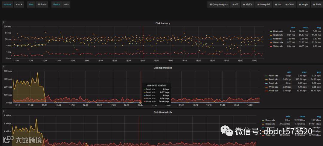Toggle Read: sdc series in Disk Operations legend
The width and height of the screenshot is (323, 146).
[x=273, y=83]
